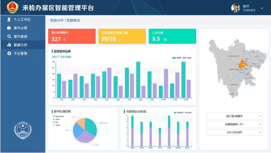
Task: Open the 四川省/成都市 region dropdown
Action: (234, 116)
